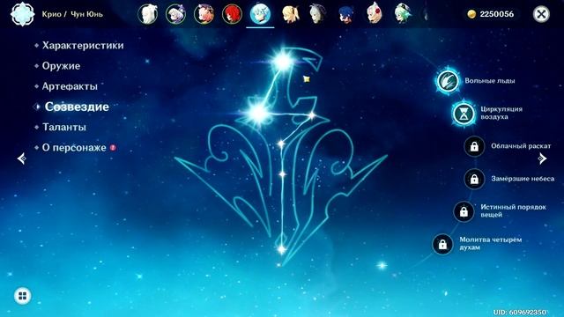
Task: Open the Характеристики section
Action: (83, 46)
